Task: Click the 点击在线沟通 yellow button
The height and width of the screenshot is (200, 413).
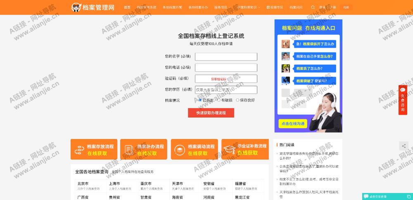Action: click(x=293, y=124)
